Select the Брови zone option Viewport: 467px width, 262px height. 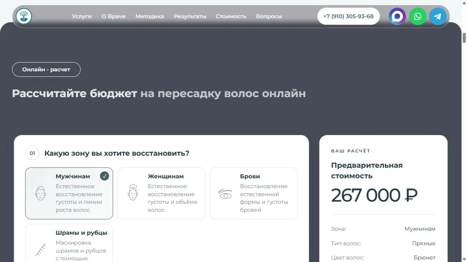click(254, 193)
